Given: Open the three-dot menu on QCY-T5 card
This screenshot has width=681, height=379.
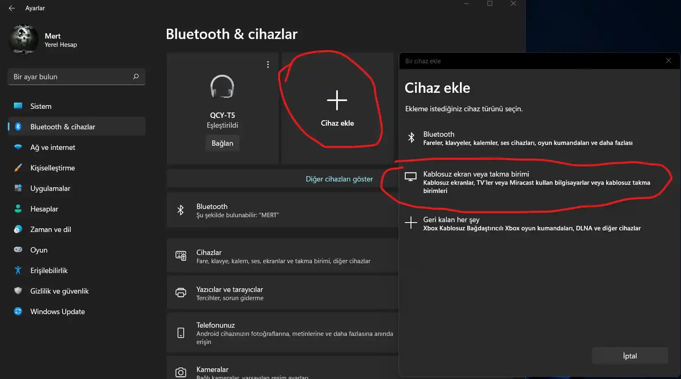Looking at the screenshot, I should tap(268, 64).
